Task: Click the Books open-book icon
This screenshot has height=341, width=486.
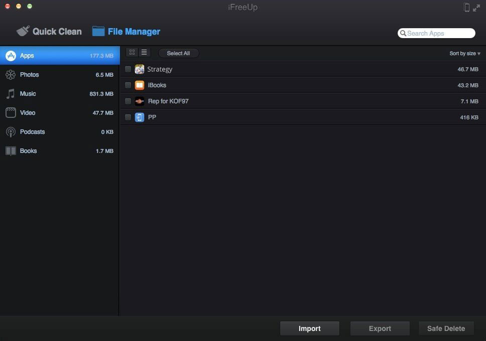Action: [11, 151]
